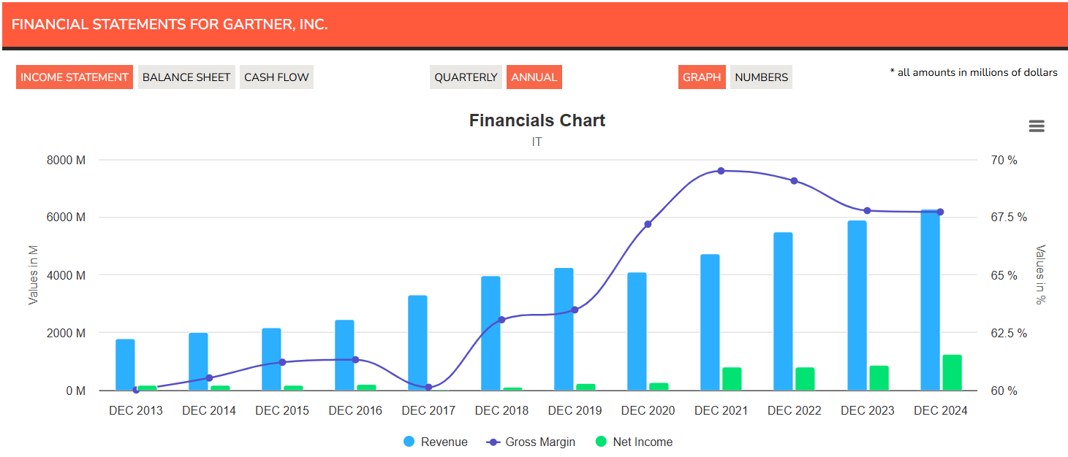Click the DEC 2022 net income bar
1068x457 pixels.
tap(806, 379)
